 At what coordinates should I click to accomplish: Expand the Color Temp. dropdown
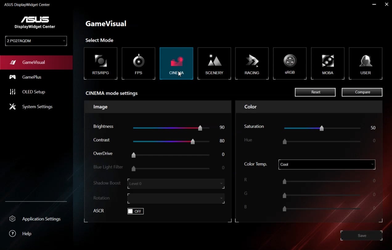pos(327,164)
